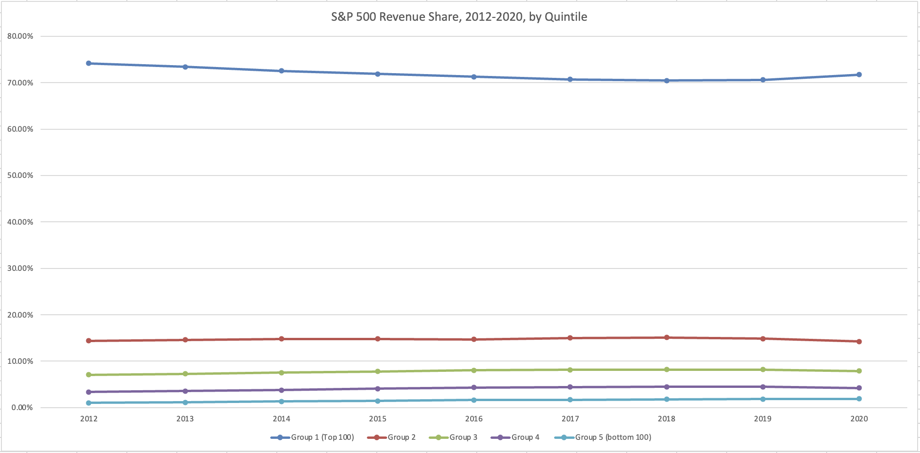The image size is (920, 453).
Task: Click the red Group 2 marker at 2013
Action: point(185,340)
